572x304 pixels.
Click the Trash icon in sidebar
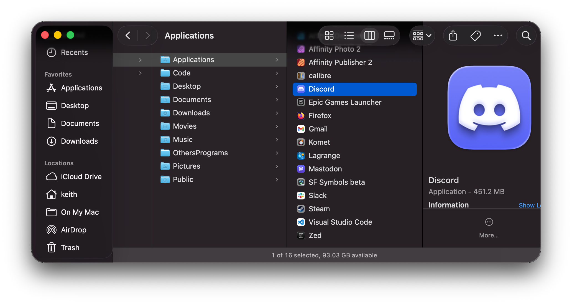51,247
